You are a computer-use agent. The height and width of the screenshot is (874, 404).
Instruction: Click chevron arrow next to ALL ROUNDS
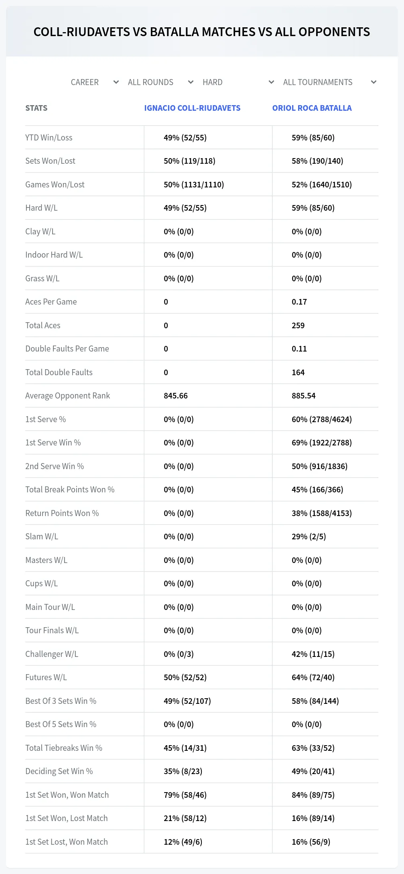tap(191, 82)
